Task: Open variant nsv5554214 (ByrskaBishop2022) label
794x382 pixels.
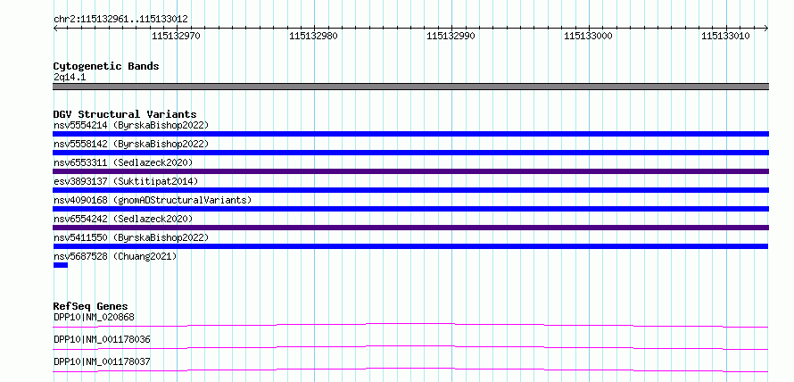Action: pyautogui.click(x=130, y=125)
